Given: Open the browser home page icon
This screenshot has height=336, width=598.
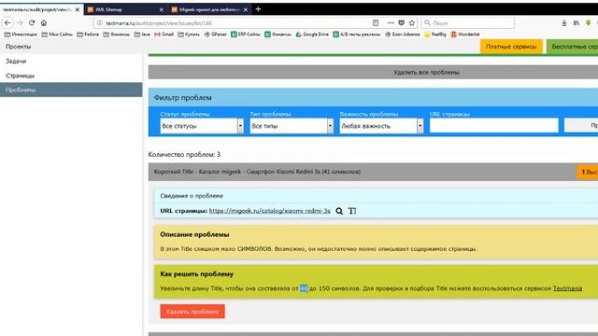Looking at the screenshot, I should (44, 22).
